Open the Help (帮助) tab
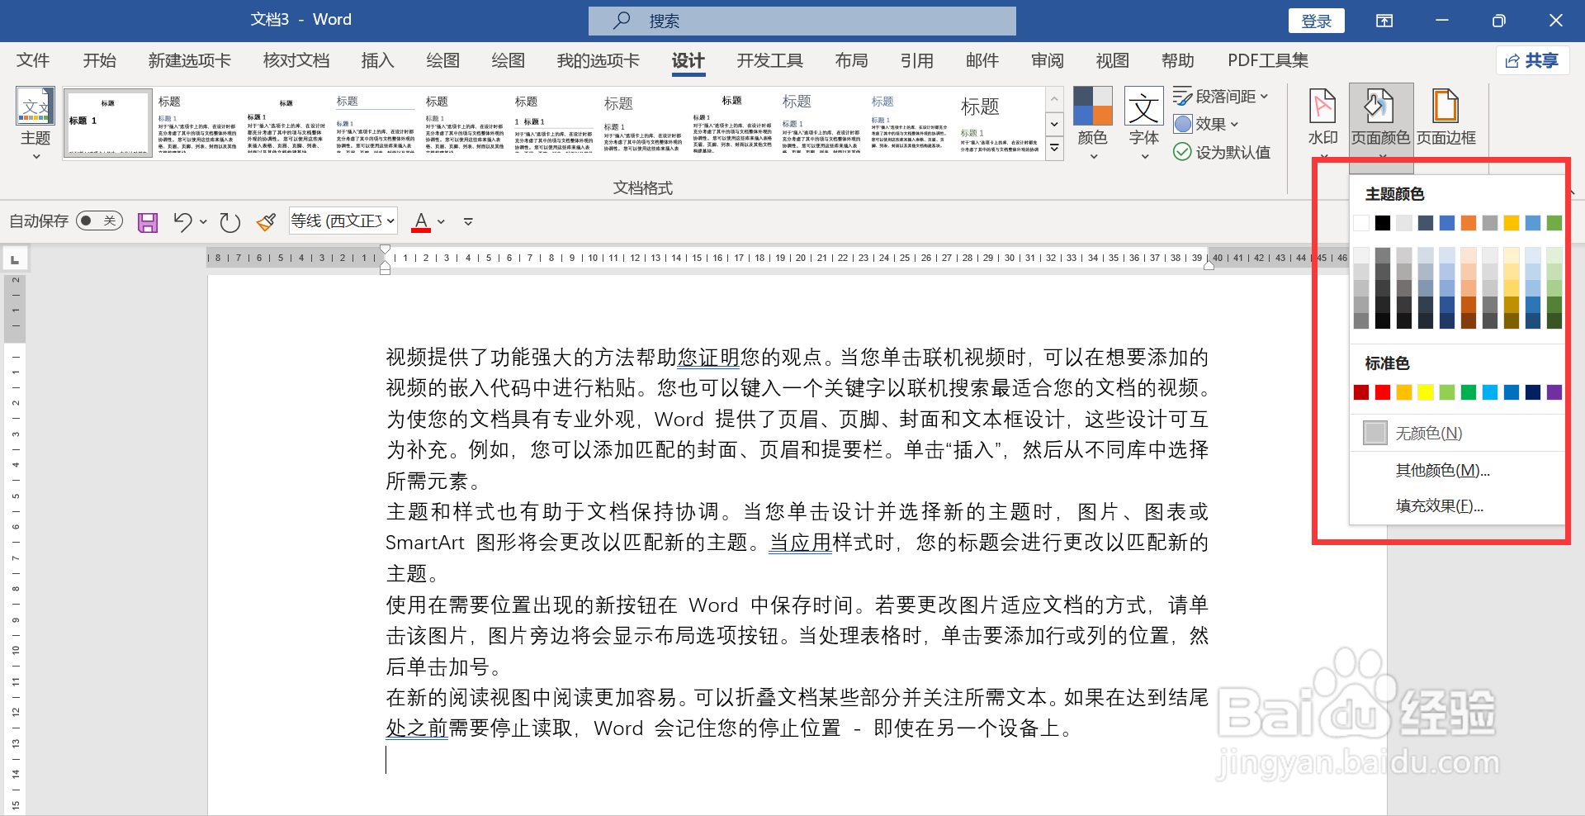 (1178, 60)
